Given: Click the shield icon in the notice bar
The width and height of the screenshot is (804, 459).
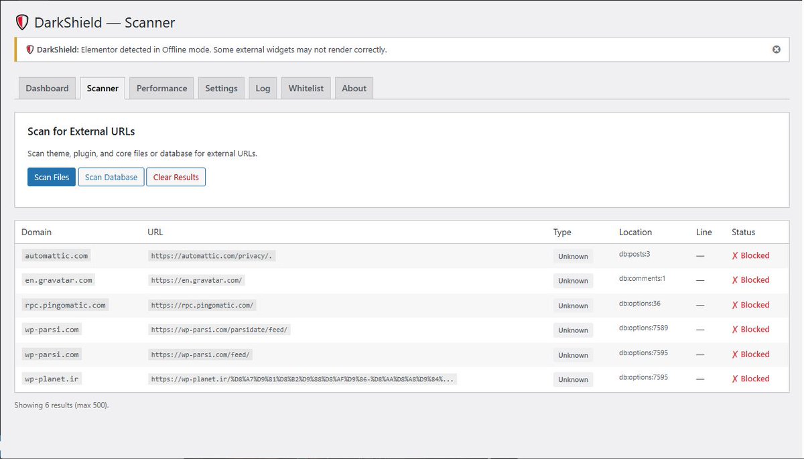Looking at the screenshot, I should 30,50.
